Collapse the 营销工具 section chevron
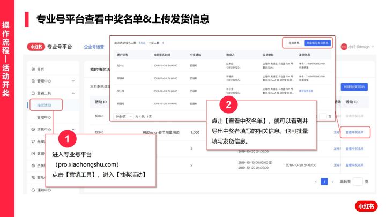The width and height of the screenshot is (386, 217). click(73, 93)
